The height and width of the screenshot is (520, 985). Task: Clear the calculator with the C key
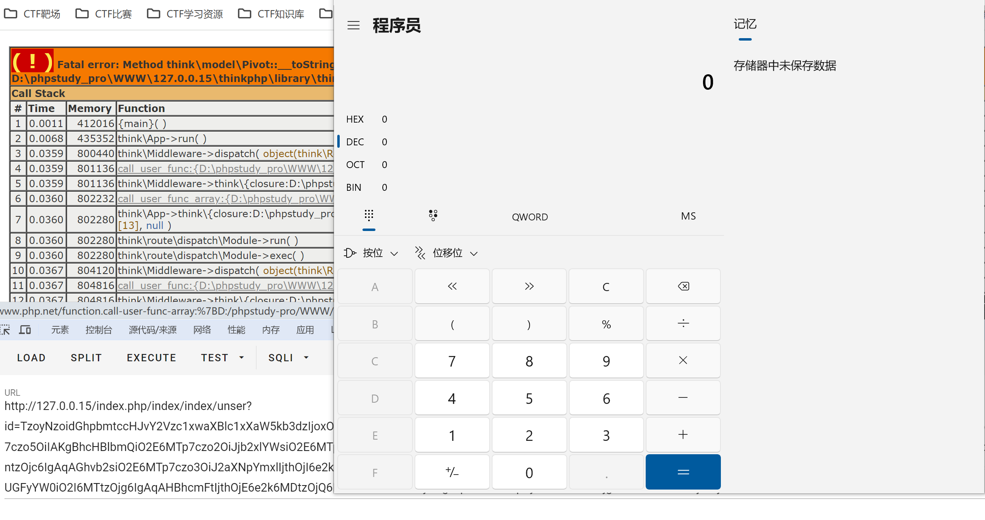coord(606,287)
